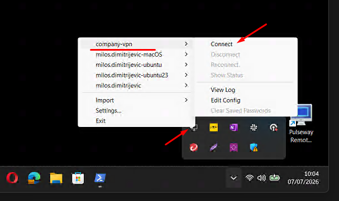
Task: Expand milos.dimitrijevic-ubuntu submenu arrow
Action: 186,65
